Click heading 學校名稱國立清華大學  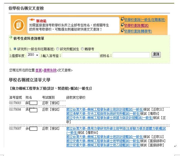[x=30, y=80]
